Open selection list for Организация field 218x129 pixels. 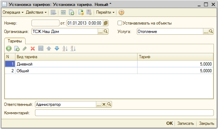100,32
